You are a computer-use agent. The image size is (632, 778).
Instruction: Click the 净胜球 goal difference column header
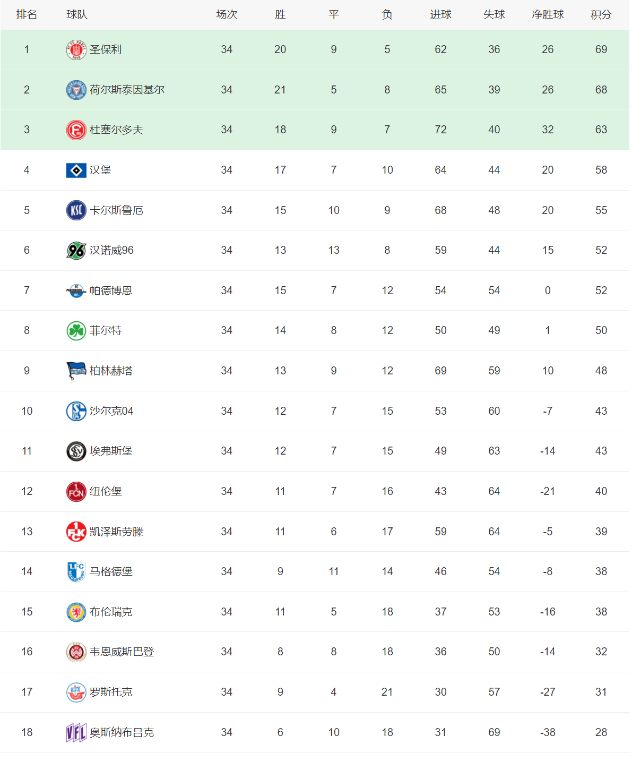[x=548, y=15]
